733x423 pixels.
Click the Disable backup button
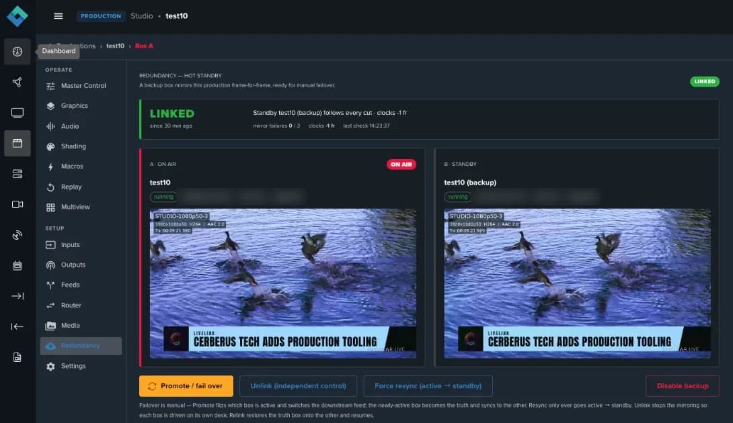coord(682,386)
